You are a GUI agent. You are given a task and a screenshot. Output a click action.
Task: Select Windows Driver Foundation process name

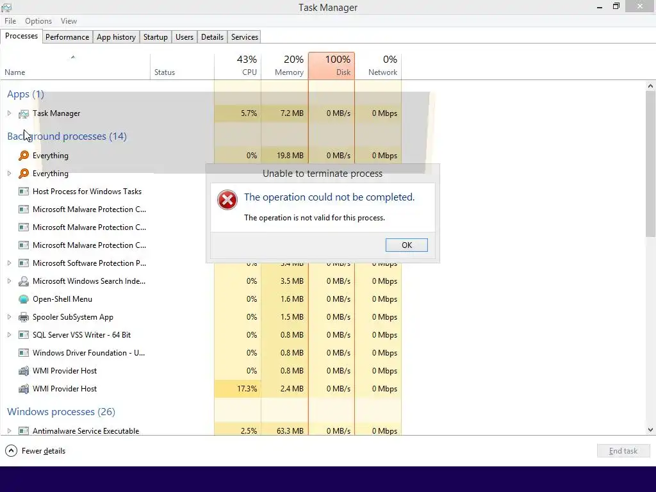click(88, 353)
